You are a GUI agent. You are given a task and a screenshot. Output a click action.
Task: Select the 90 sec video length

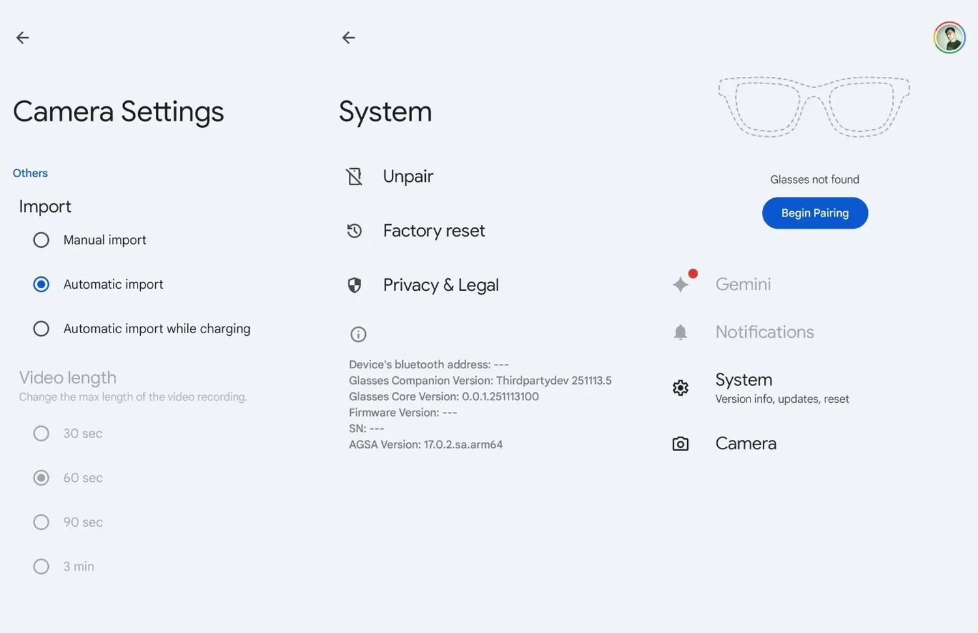click(41, 522)
